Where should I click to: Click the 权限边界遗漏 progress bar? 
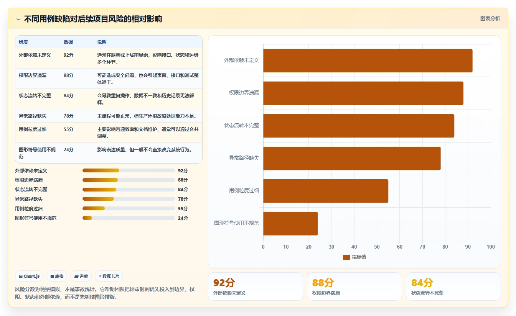[129, 180]
